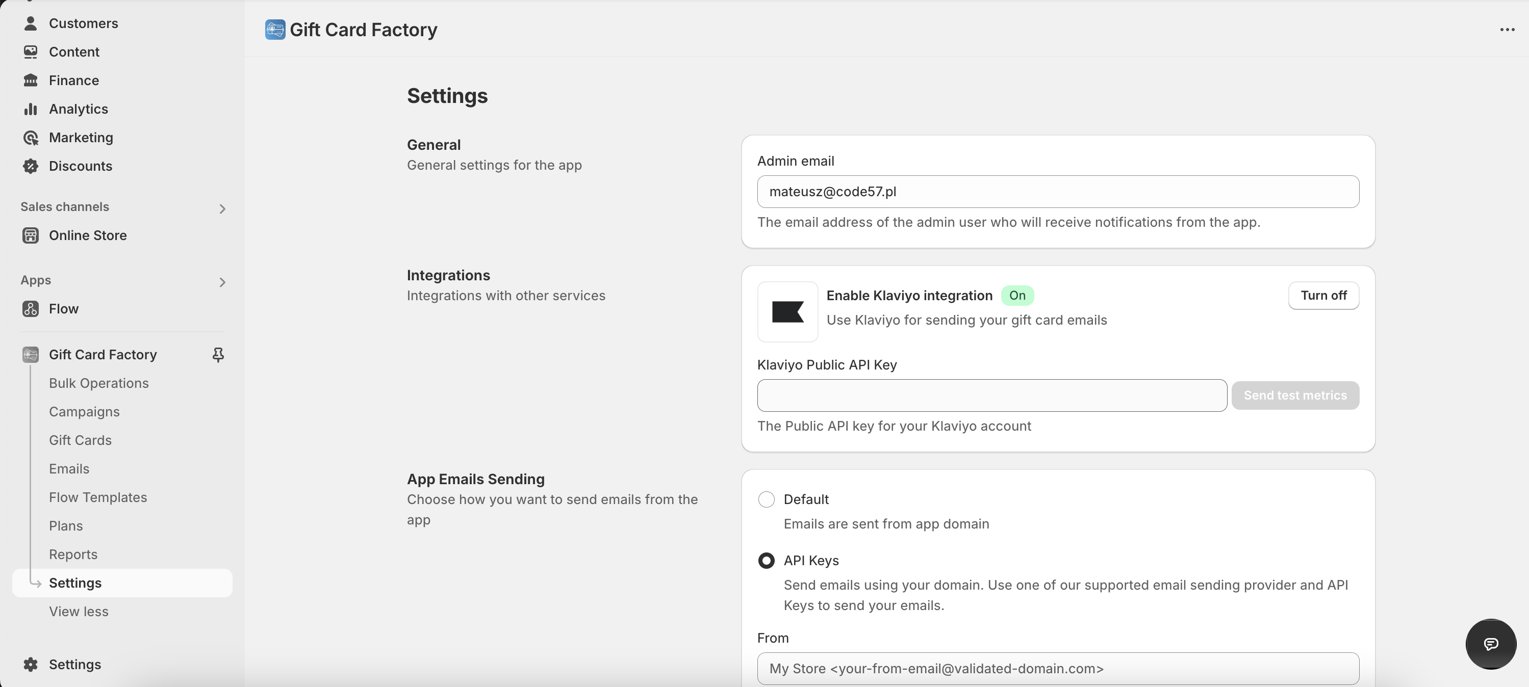Unpin Gift Card Factory using pin icon
This screenshot has height=687, width=1529.
coord(218,355)
